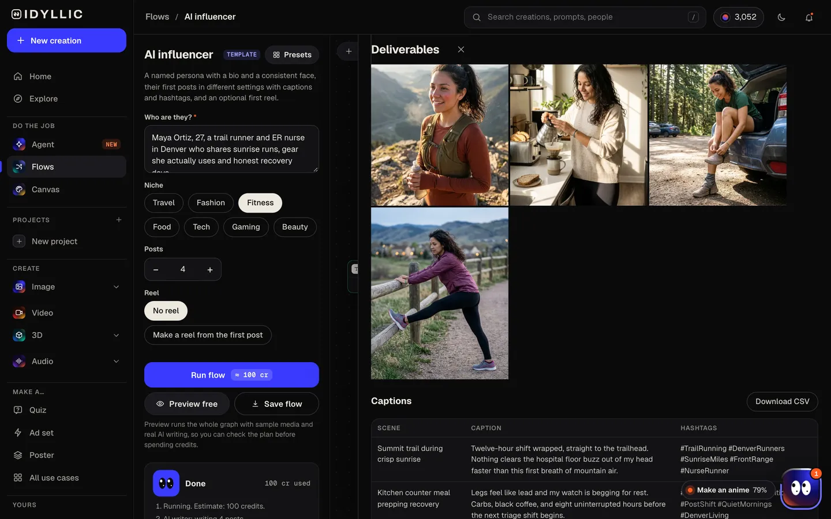
Task: Close the Deliverables panel
Action: 461,50
